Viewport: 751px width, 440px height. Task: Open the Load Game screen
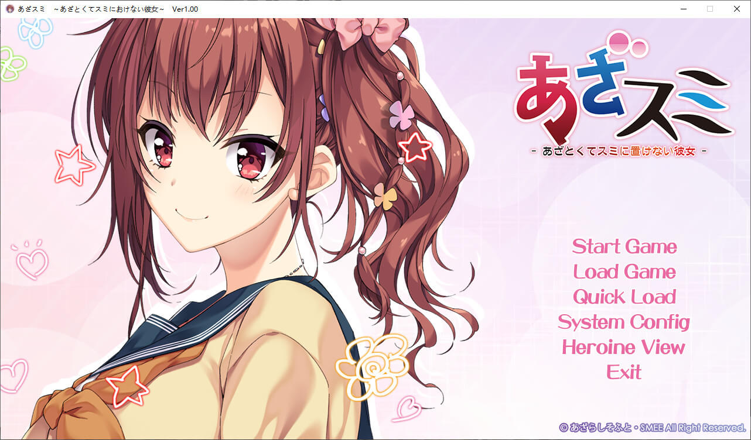[x=624, y=272]
